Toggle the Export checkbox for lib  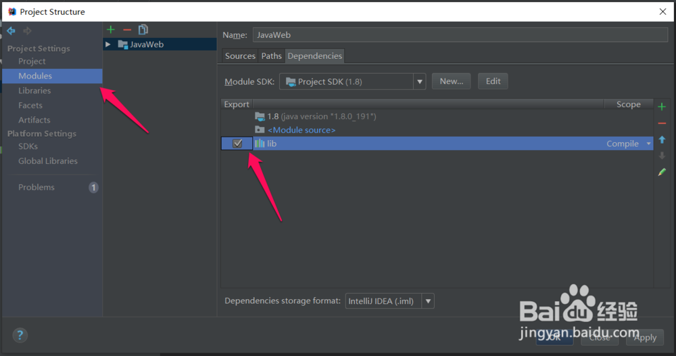point(237,143)
